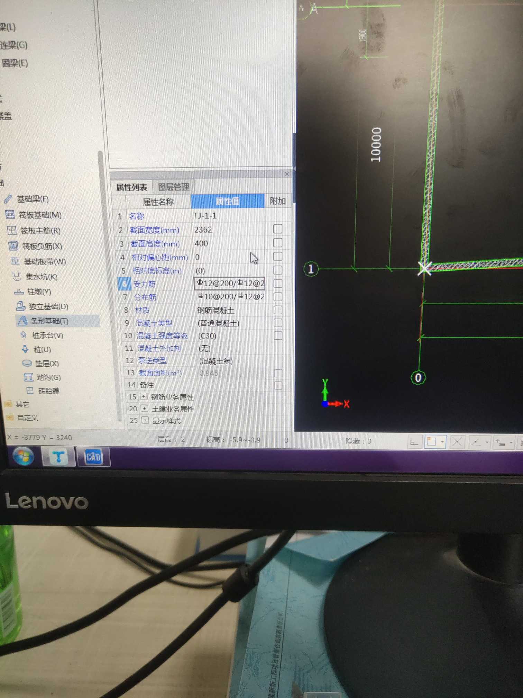The image size is (523, 698).
Task: Toggle orthogonal mode status icon
Action: [x=414, y=442]
